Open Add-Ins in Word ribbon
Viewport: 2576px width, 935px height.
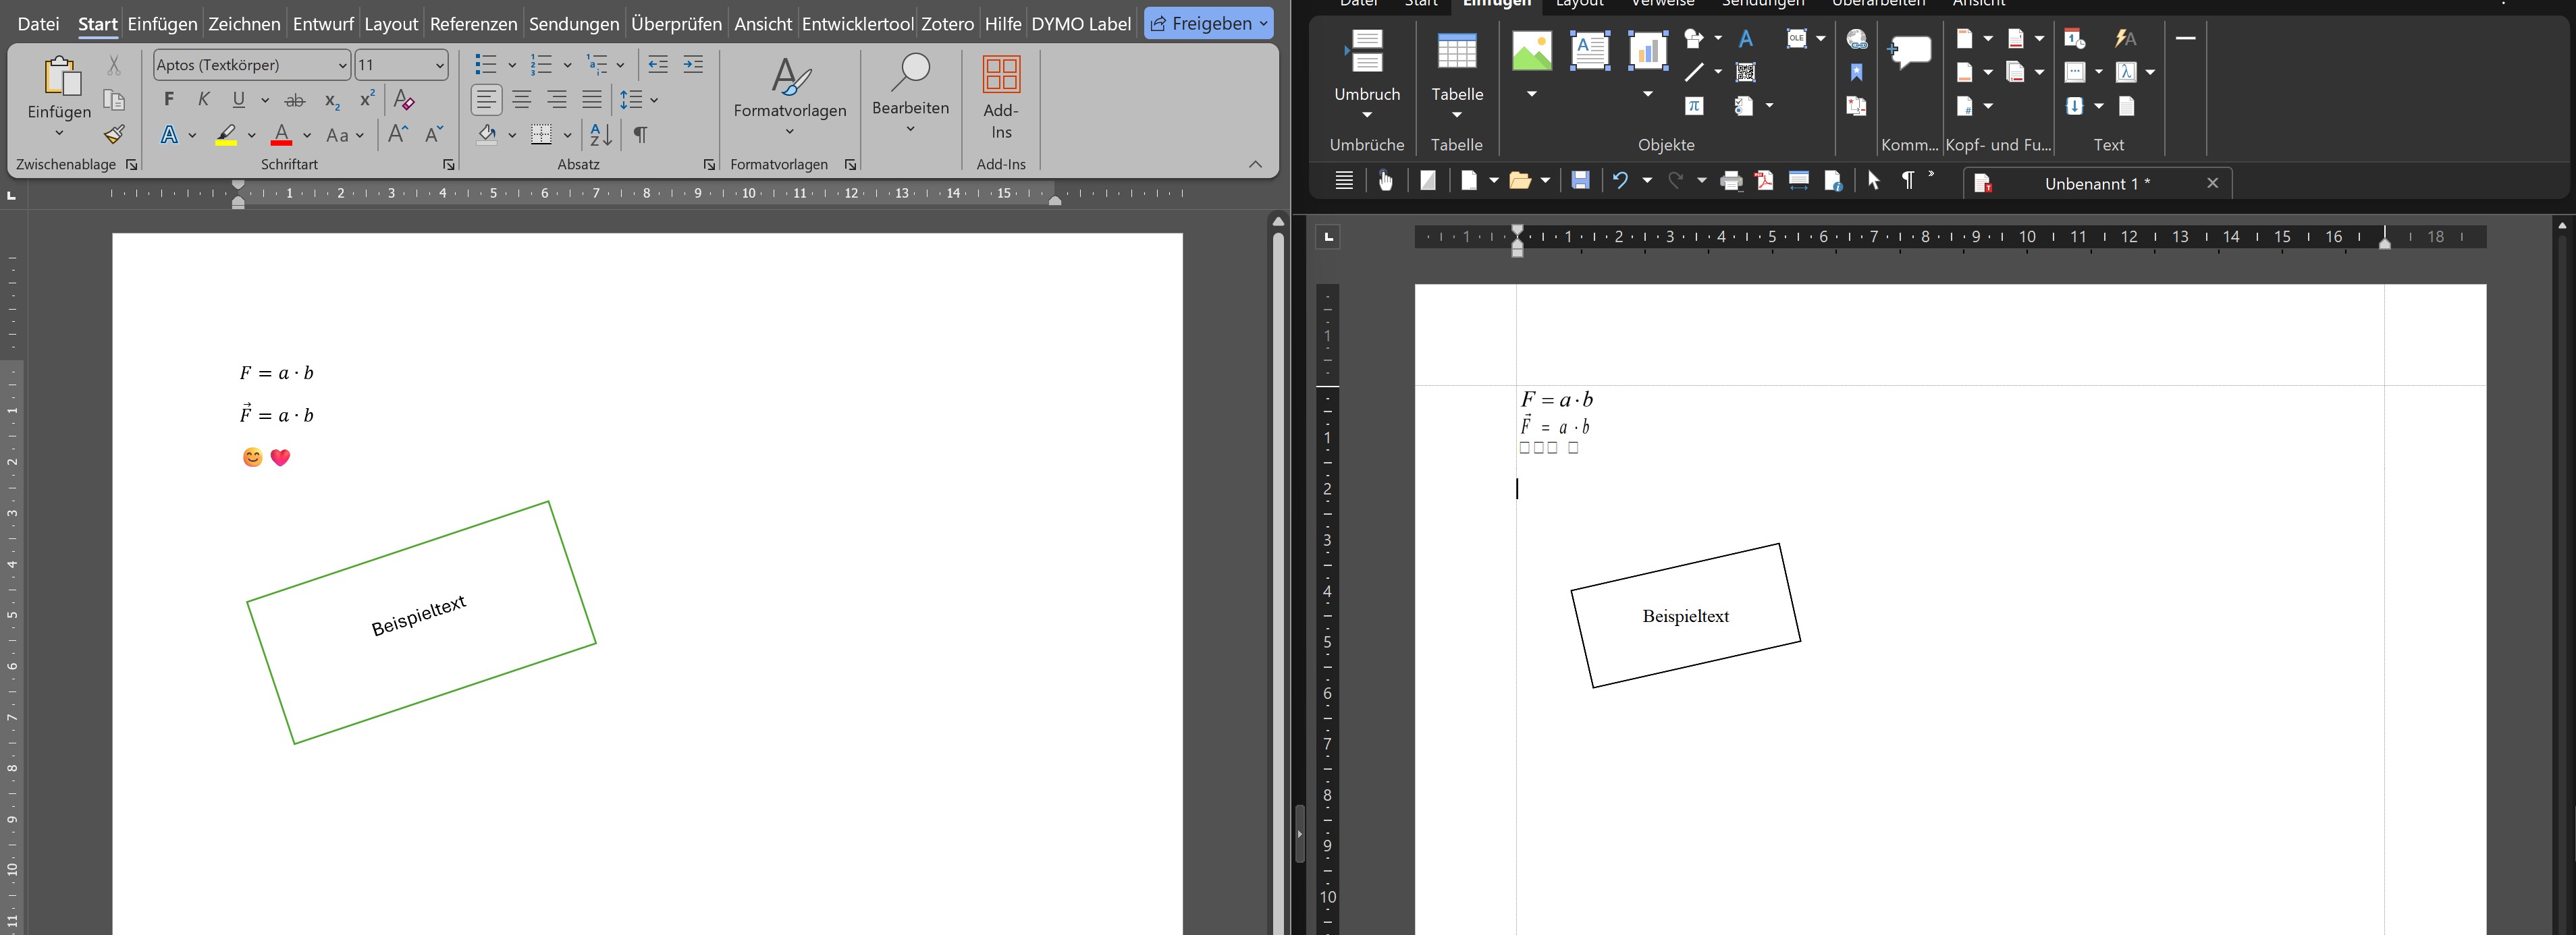(1001, 97)
